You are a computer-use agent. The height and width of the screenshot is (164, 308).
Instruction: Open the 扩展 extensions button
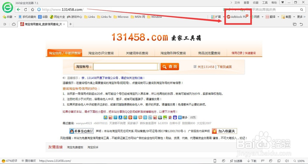point(216,17)
